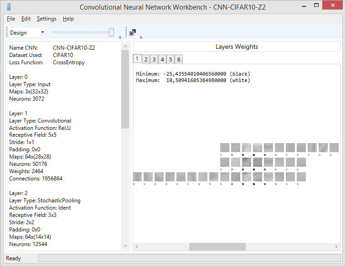Screen dimensions: 346x267
Task: Click the 'Layer: 2' heading
Action: click(18, 193)
